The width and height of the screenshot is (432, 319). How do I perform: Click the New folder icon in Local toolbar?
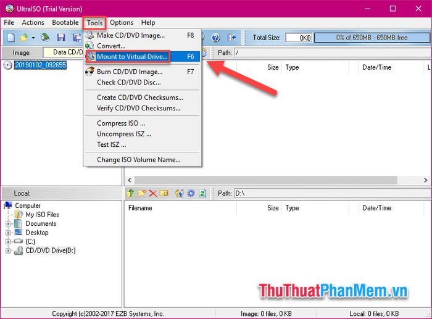coord(142,193)
